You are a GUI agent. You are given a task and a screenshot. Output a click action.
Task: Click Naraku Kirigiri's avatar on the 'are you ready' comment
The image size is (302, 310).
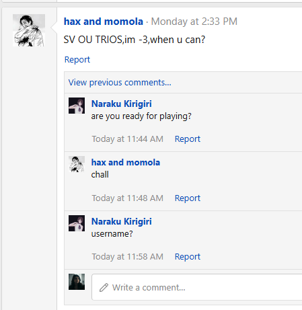[77, 106]
